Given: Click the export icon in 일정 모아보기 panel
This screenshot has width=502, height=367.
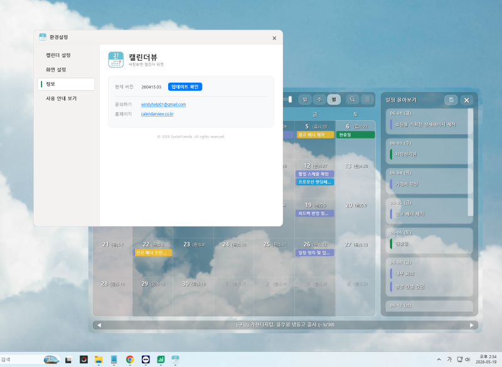Looking at the screenshot, I should (451, 100).
